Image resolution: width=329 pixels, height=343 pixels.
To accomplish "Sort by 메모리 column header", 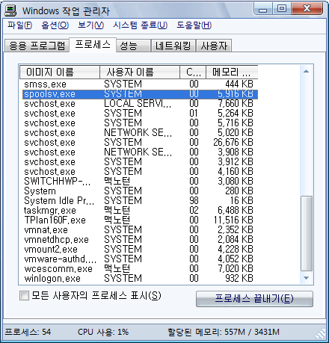I will tap(232, 72).
